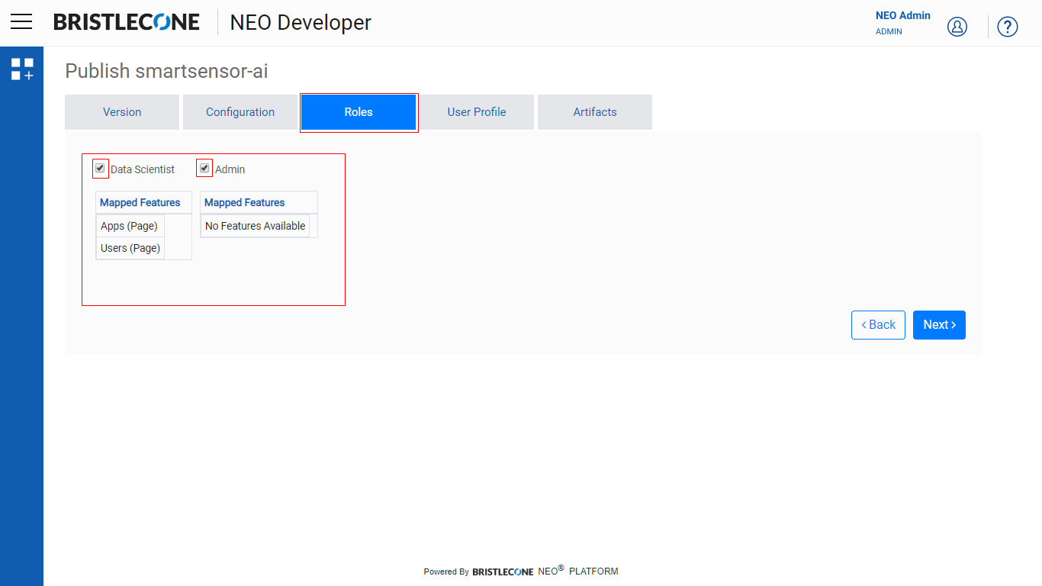1042x586 pixels.
Task: Click Mapped Features header under Data Scientist
Action: (x=143, y=202)
